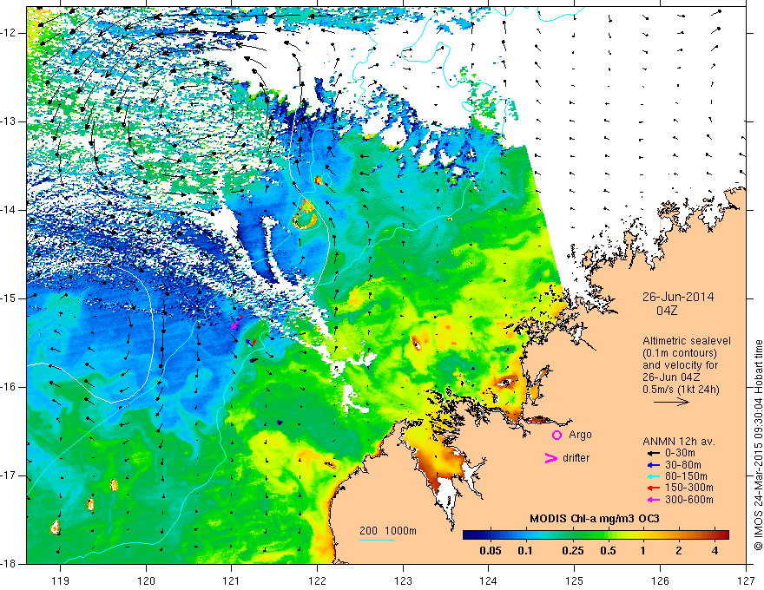Click the 0.5m/s velocity scale arrow

pos(671,402)
